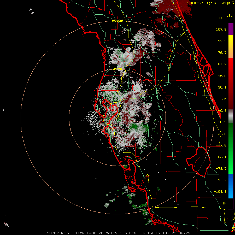Click the VEL legend title

pyautogui.click(x=229, y=16)
